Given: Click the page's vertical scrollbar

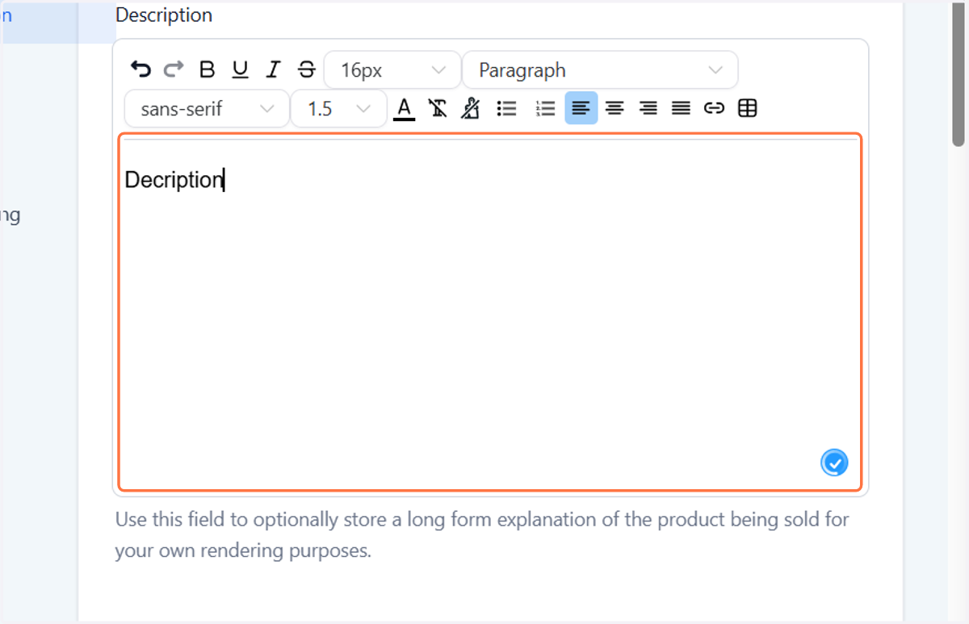Looking at the screenshot, I should tap(959, 74).
